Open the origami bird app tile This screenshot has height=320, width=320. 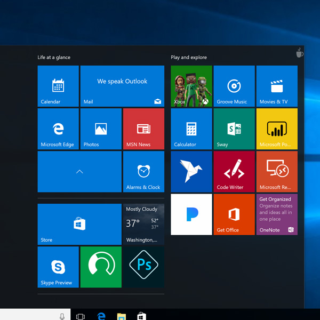191,172
